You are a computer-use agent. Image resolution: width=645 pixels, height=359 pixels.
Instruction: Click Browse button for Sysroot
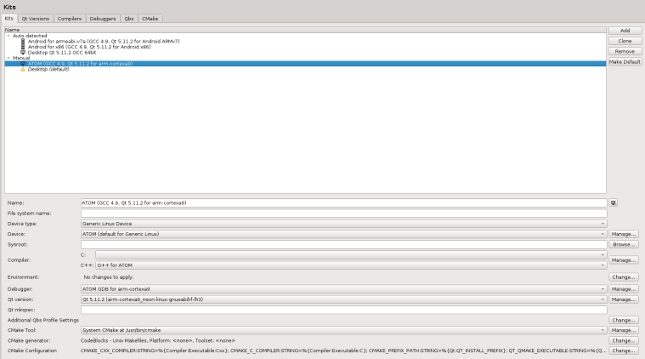625,244
